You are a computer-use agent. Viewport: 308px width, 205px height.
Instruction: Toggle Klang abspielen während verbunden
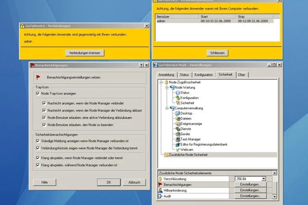click(38, 165)
